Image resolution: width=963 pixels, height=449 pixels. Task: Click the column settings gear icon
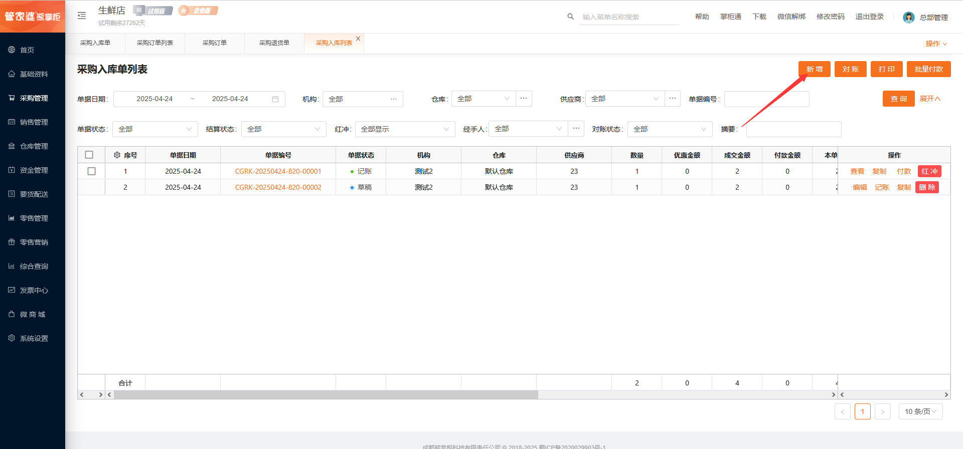(x=117, y=155)
